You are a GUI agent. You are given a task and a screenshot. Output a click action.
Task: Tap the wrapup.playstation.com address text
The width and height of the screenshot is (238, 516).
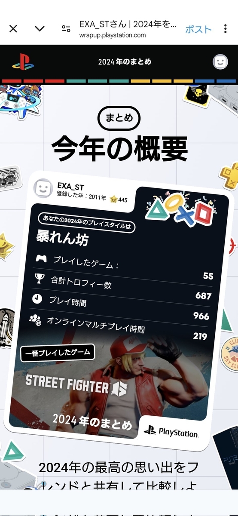point(113,35)
